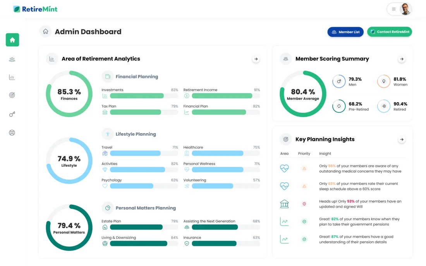Click the Insurance shield icon
Viewport: 426px width, 266px height.
point(187,244)
